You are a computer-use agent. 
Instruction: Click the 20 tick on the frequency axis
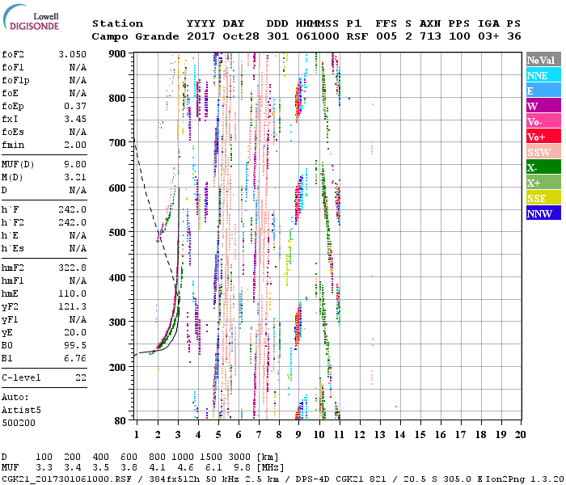click(520, 434)
